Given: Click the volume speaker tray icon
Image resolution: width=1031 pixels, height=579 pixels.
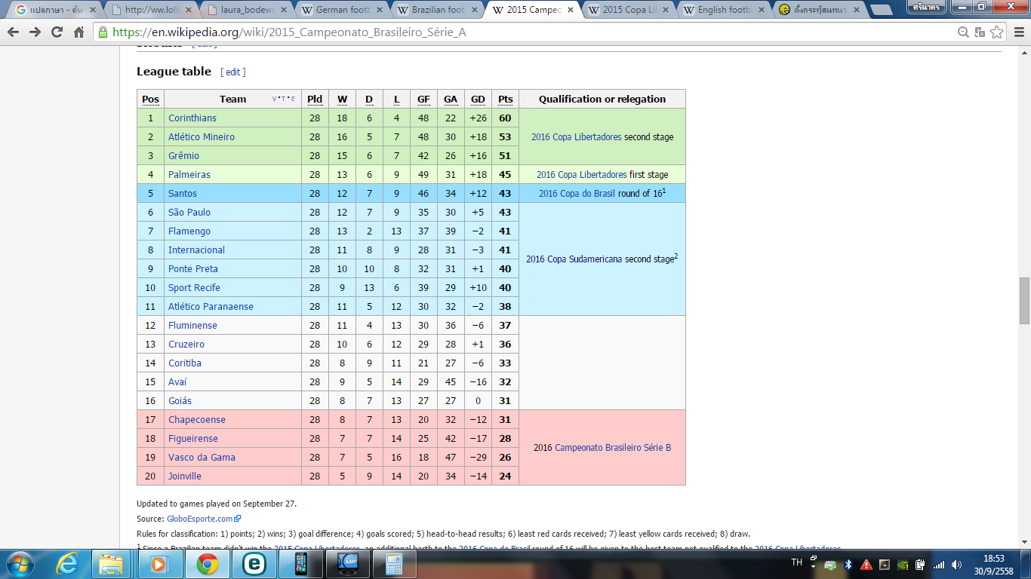Looking at the screenshot, I should click(957, 564).
